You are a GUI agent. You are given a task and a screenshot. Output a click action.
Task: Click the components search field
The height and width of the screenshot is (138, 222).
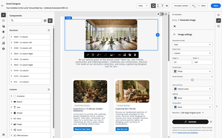coord(26,20)
